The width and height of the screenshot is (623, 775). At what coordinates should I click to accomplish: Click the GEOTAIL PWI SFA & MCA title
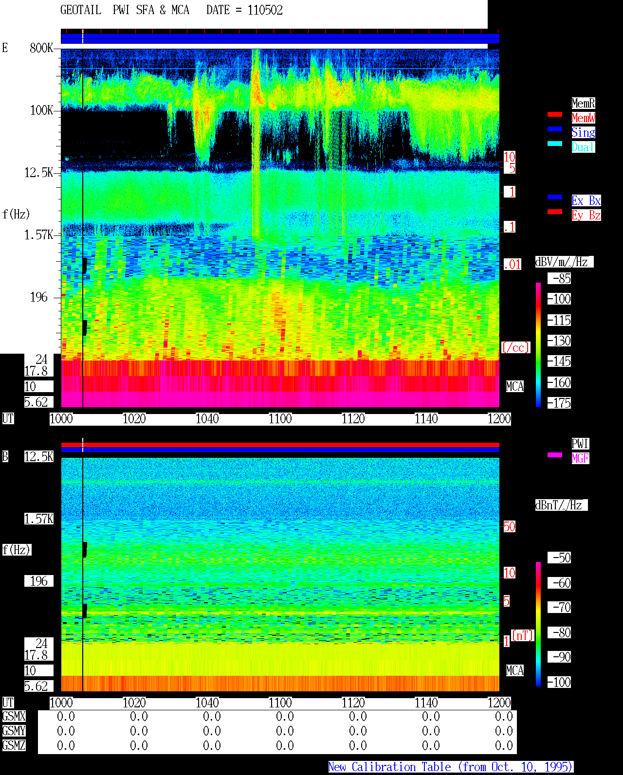coord(125,10)
